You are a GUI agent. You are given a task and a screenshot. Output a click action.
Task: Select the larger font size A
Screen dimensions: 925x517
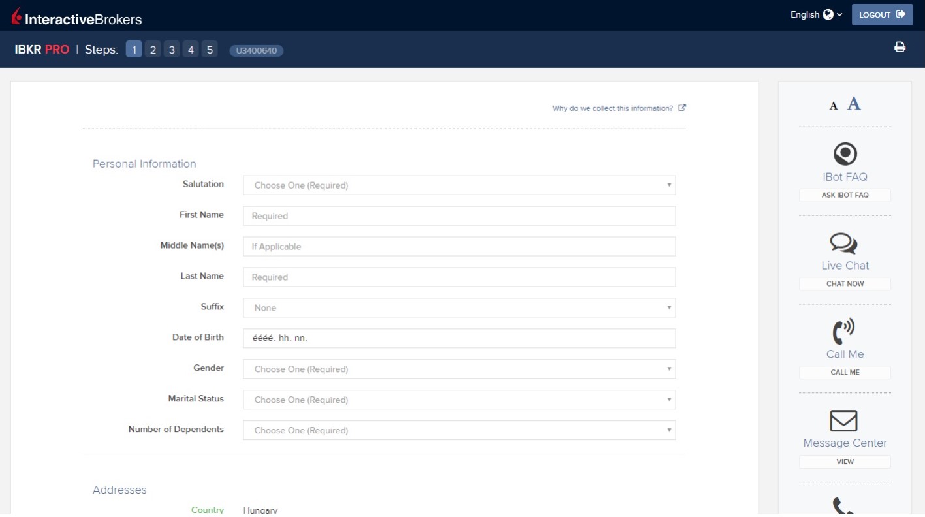tap(853, 104)
